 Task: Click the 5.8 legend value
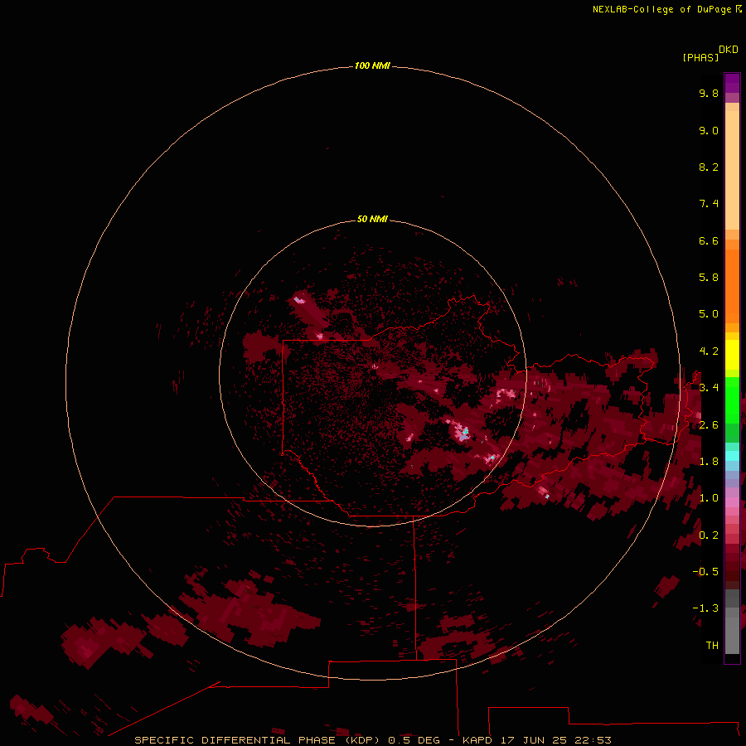[x=709, y=278]
